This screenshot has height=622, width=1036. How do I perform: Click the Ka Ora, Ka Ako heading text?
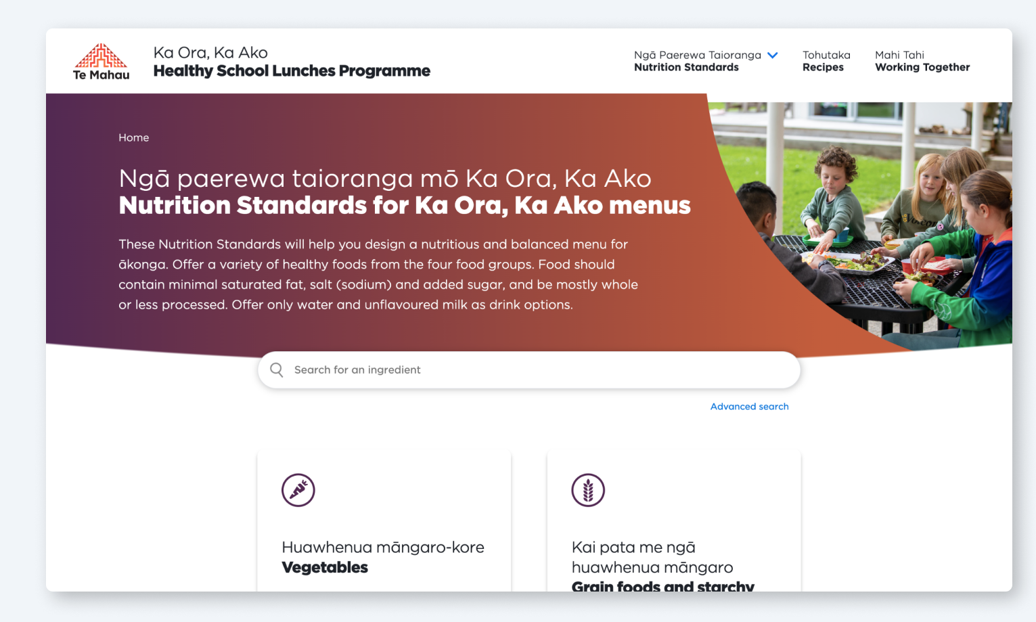coord(210,53)
